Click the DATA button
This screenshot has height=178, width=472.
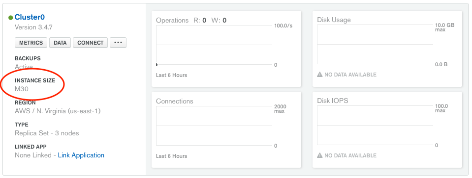(x=60, y=43)
